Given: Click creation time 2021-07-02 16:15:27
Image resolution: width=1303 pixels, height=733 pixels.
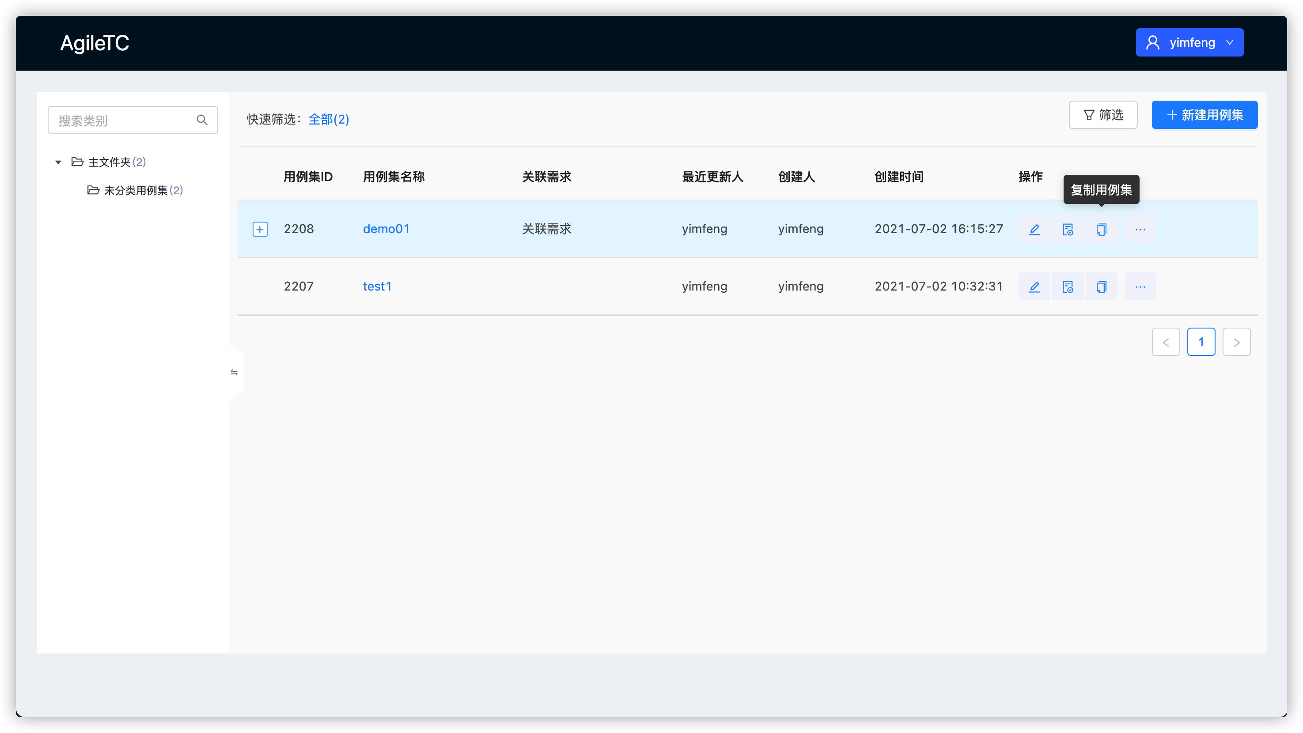Looking at the screenshot, I should coord(938,229).
